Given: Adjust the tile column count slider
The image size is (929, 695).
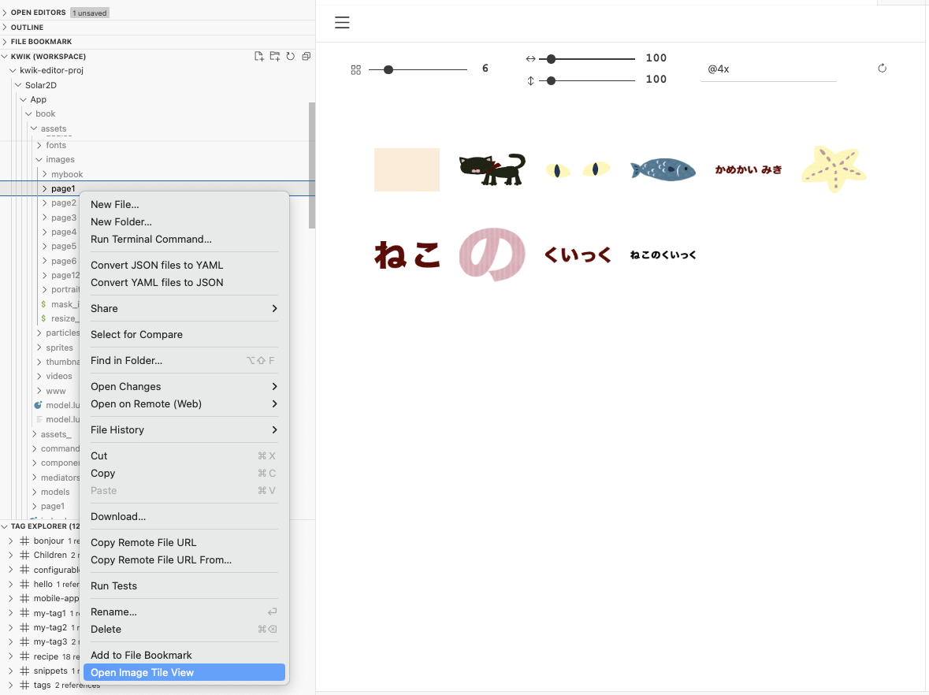Looking at the screenshot, I should click(388, 69).
